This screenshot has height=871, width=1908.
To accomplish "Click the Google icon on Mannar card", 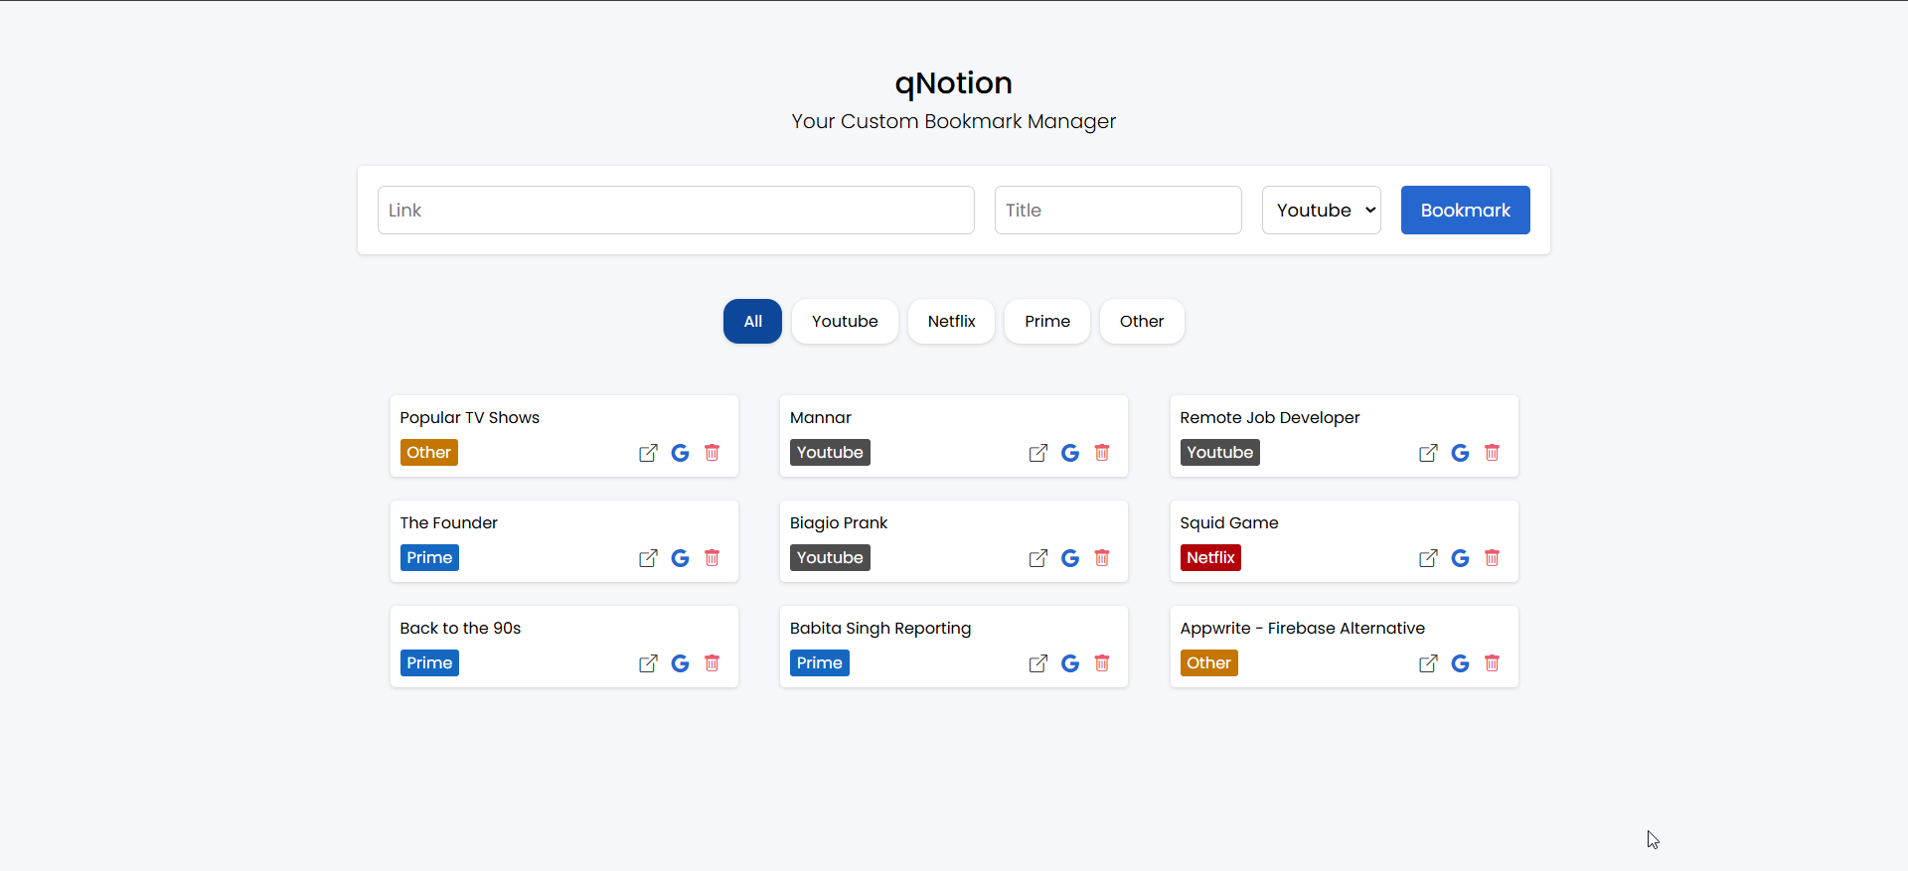I will tap(1070, 453).
